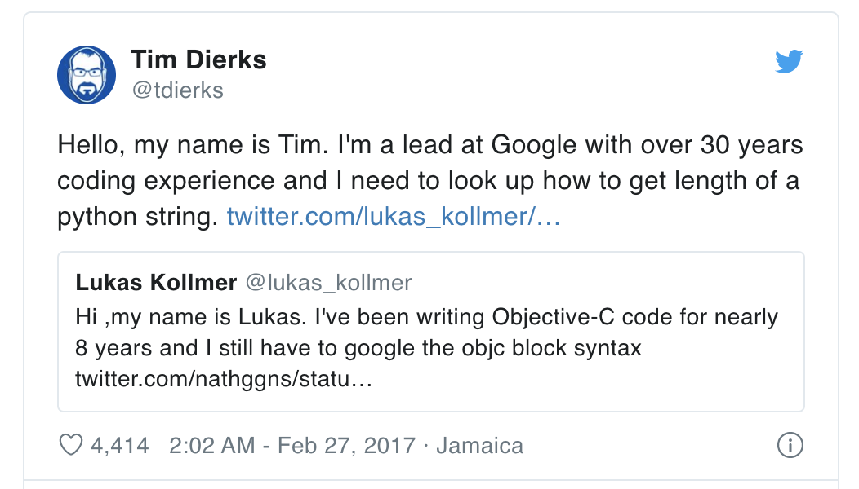Image resolution: width=859 pixels, height=489 pixels.
Task: Click Lukas Kollmer's name in quoted tweet
Action: [x=156, y=282]
